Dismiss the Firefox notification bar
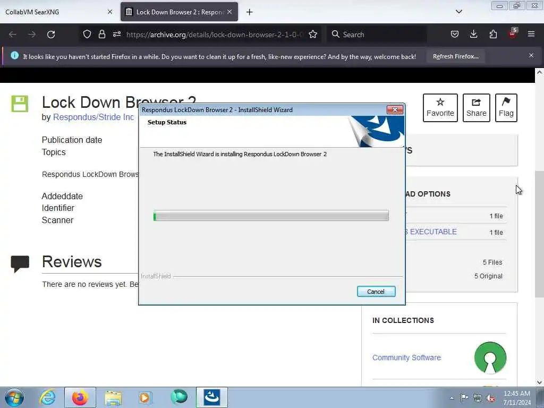 pos(531,55)
